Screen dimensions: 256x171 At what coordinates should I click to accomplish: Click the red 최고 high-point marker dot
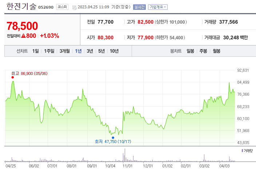point(13,77)
